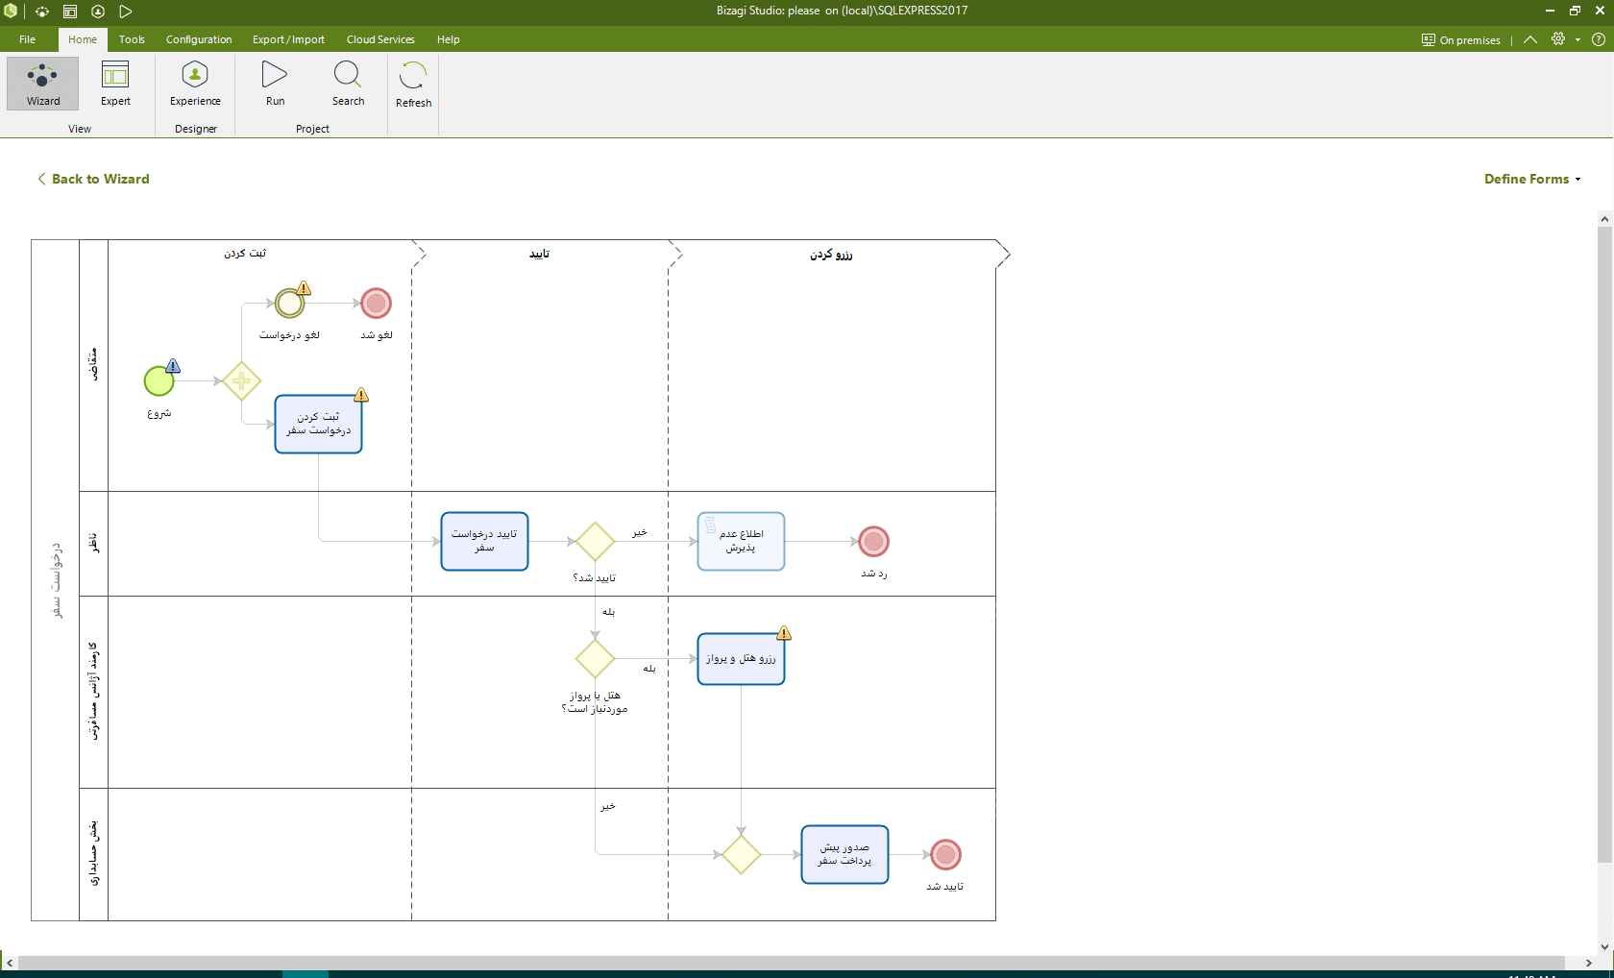Screen dimensions: 1614x978
Task: Select the task تایید درخواست سفر
Action: [x=484, y=542]
